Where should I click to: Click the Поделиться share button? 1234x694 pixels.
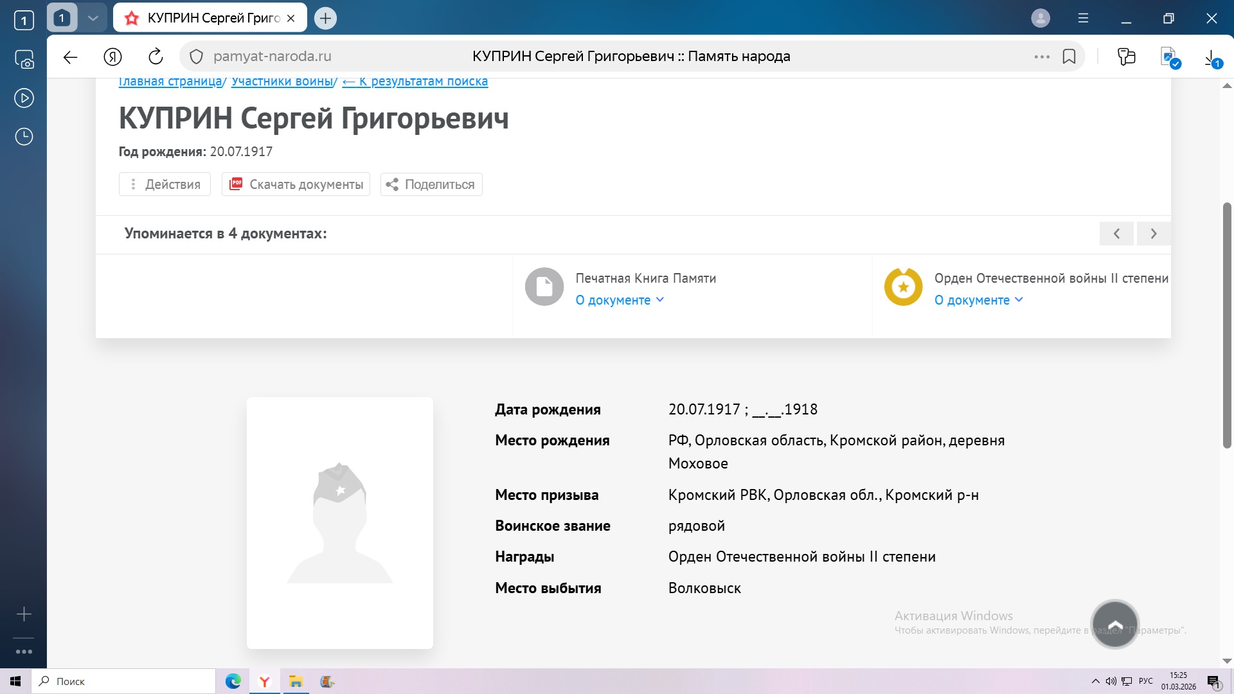coord(431,184)
